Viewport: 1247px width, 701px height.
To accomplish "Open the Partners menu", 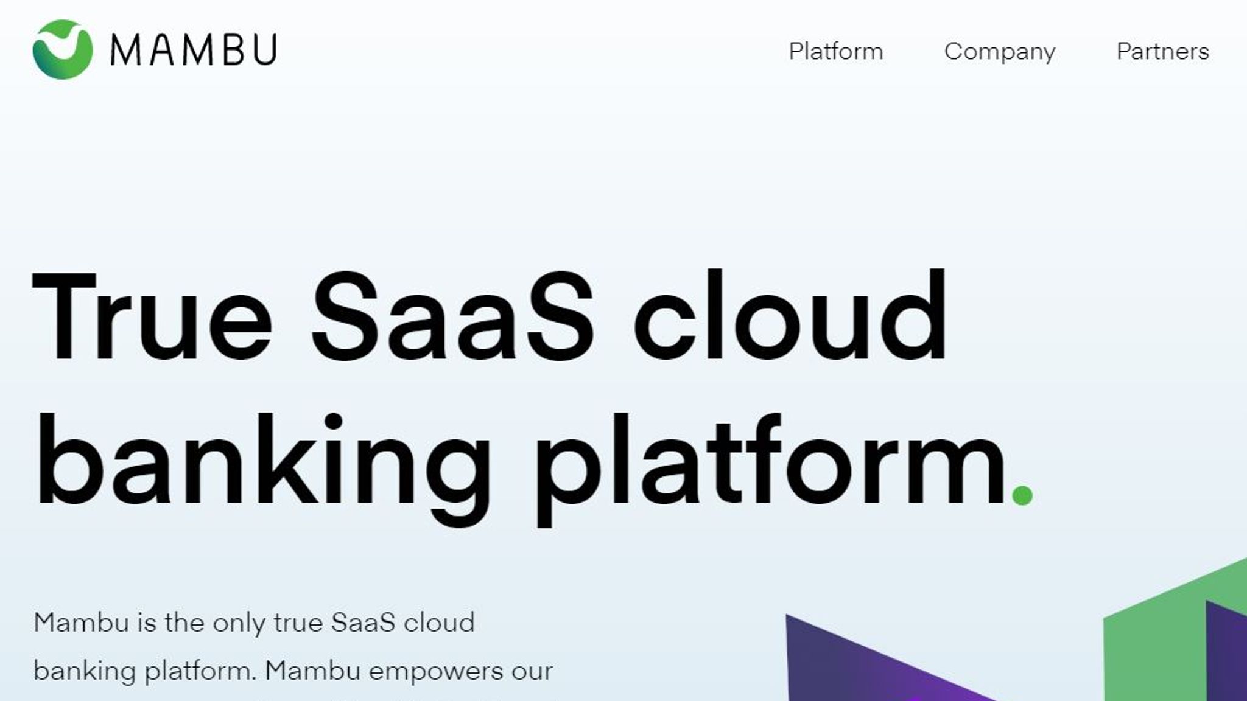I will click(x=1162, y=51).
